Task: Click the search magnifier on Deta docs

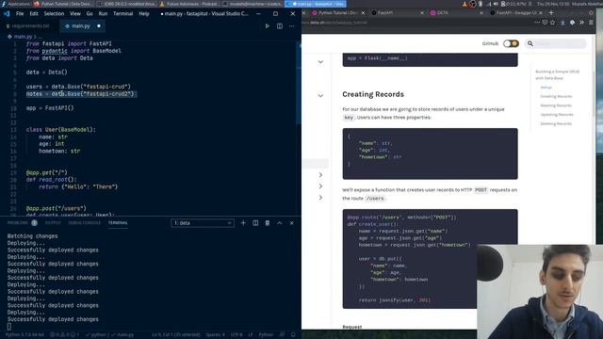Action: tap(530, 43)
